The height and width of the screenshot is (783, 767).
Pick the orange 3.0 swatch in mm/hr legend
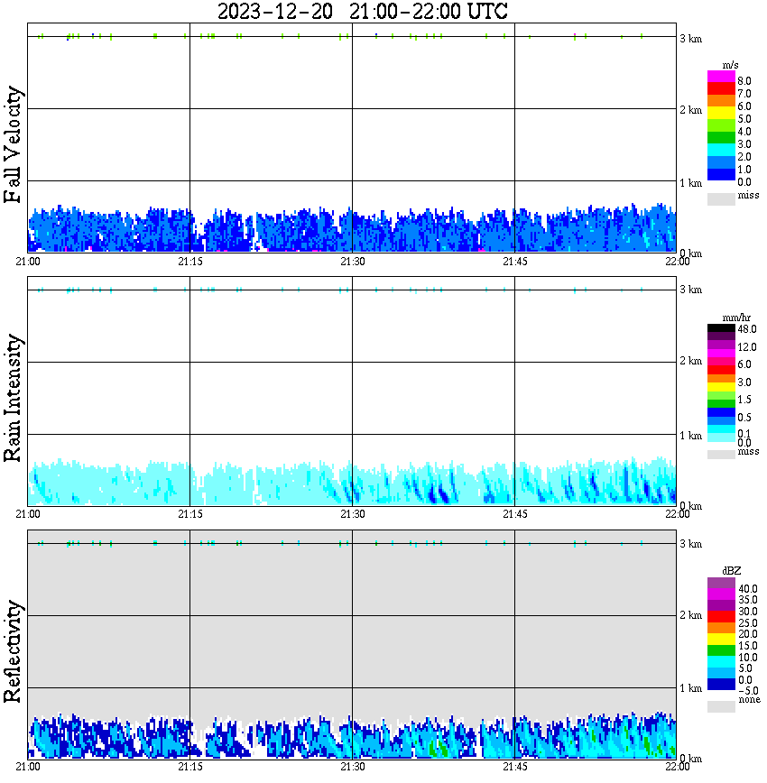point(722,379)
